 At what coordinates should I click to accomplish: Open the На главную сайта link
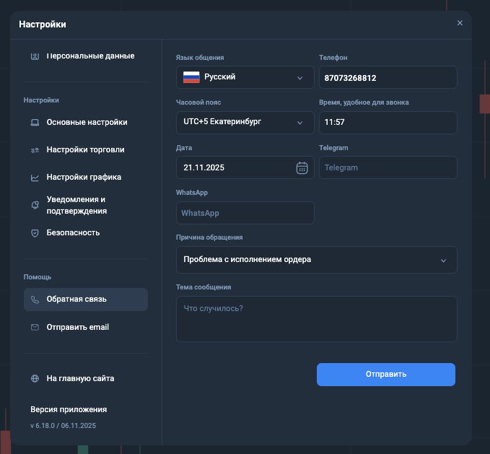coord(80,378)
